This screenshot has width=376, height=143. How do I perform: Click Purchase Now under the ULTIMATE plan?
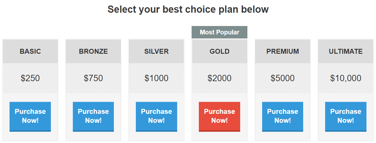tap(346, 116)
